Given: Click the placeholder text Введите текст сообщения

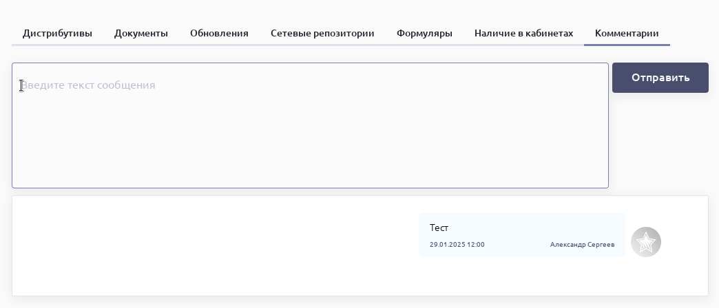Looking at the screenshot, I should 88,85.
